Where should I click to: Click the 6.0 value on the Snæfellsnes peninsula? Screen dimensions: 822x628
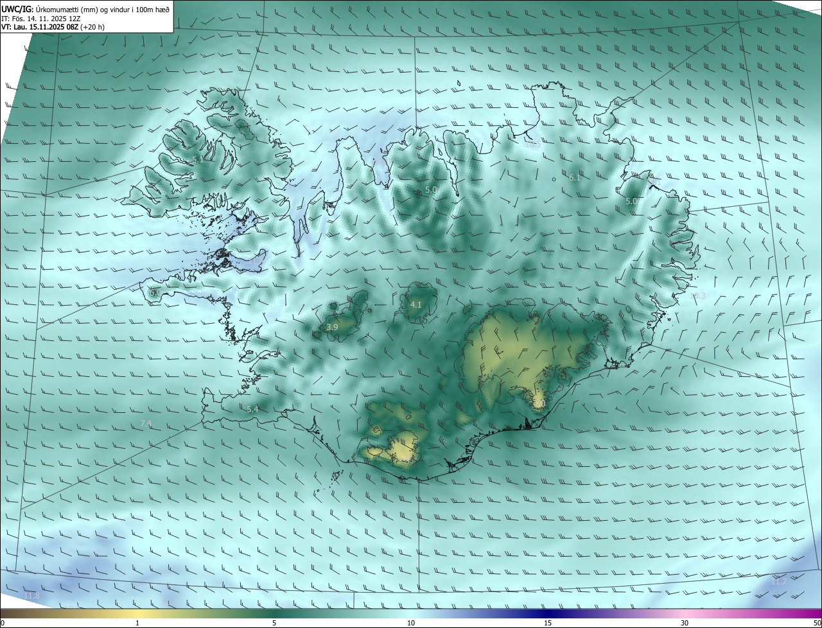click(155, 293)
